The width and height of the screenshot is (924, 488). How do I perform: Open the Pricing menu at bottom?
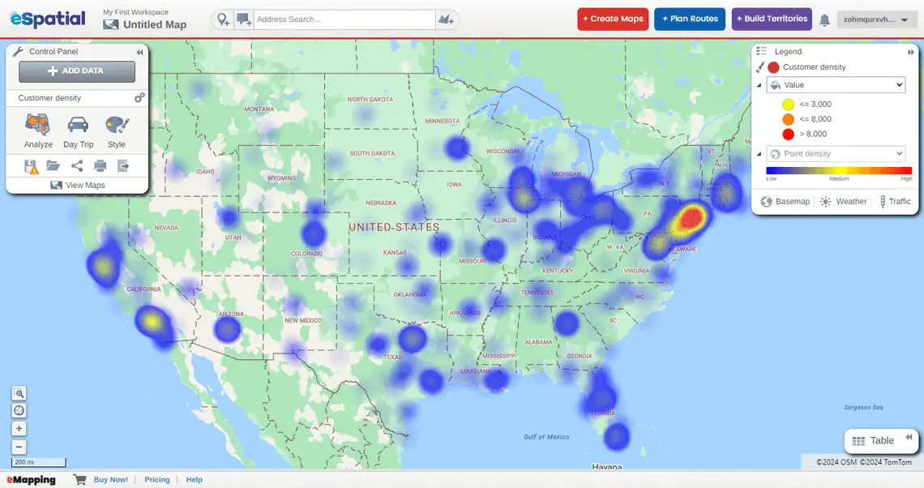point(156,479)
